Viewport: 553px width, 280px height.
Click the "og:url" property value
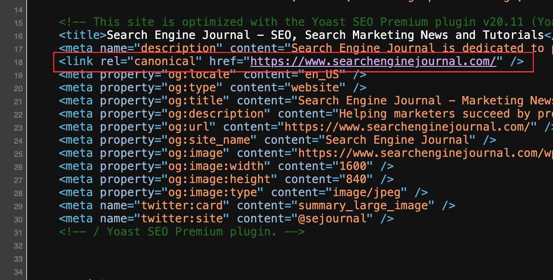pyautogui.click(x=189, y=127)
